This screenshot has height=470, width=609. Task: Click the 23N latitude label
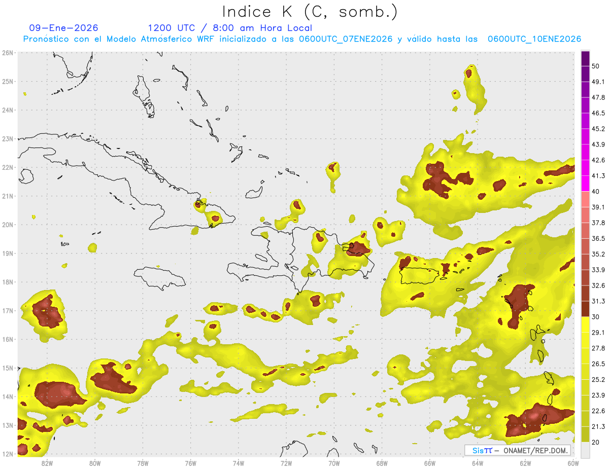click(x=8, y=138)
